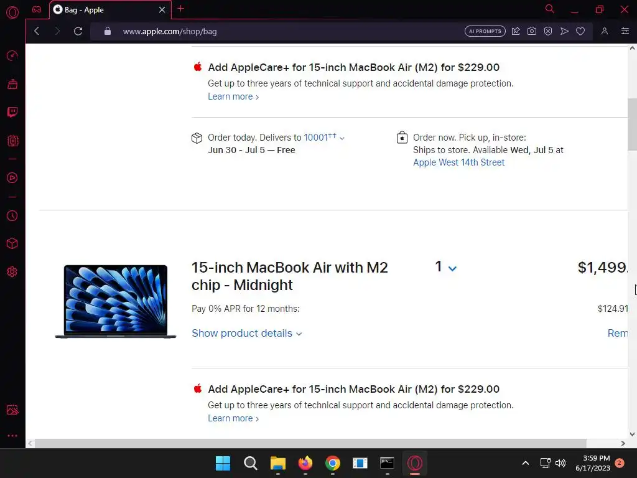Click the MacBook Air Midnight product image
This screenshot has height=478, width=637.
click(x=115, y=302)
